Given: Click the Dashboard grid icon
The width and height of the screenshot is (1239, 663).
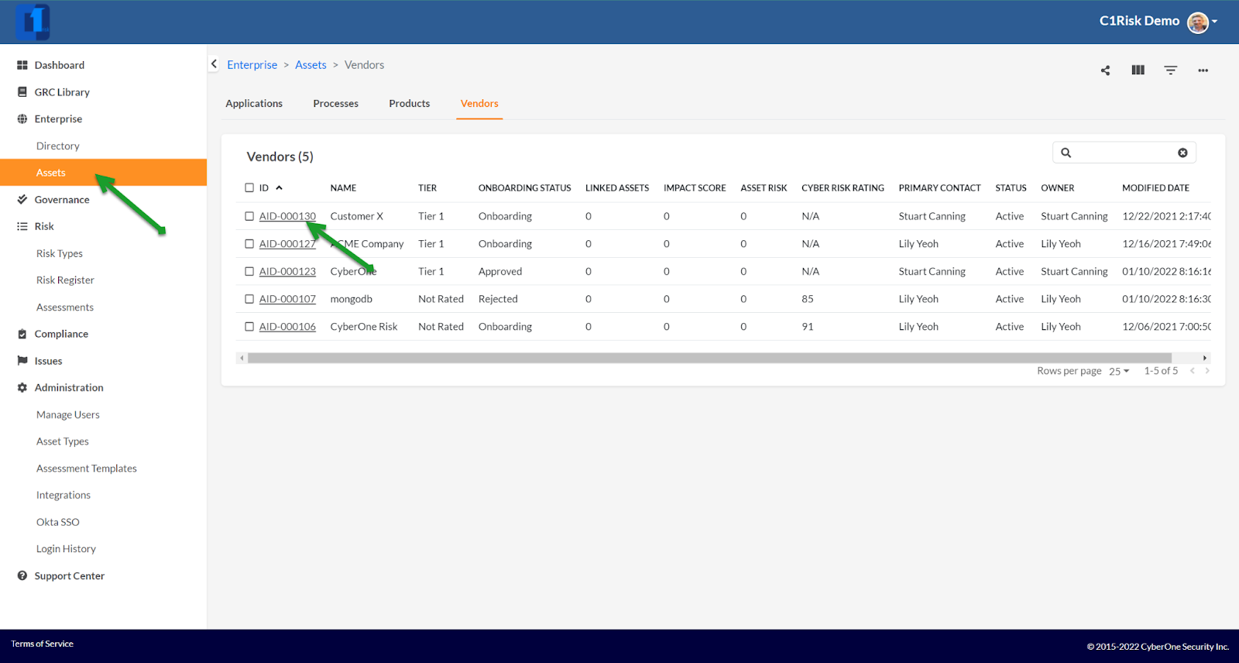Looking at the screenshot, I should [x=22, y=65].
